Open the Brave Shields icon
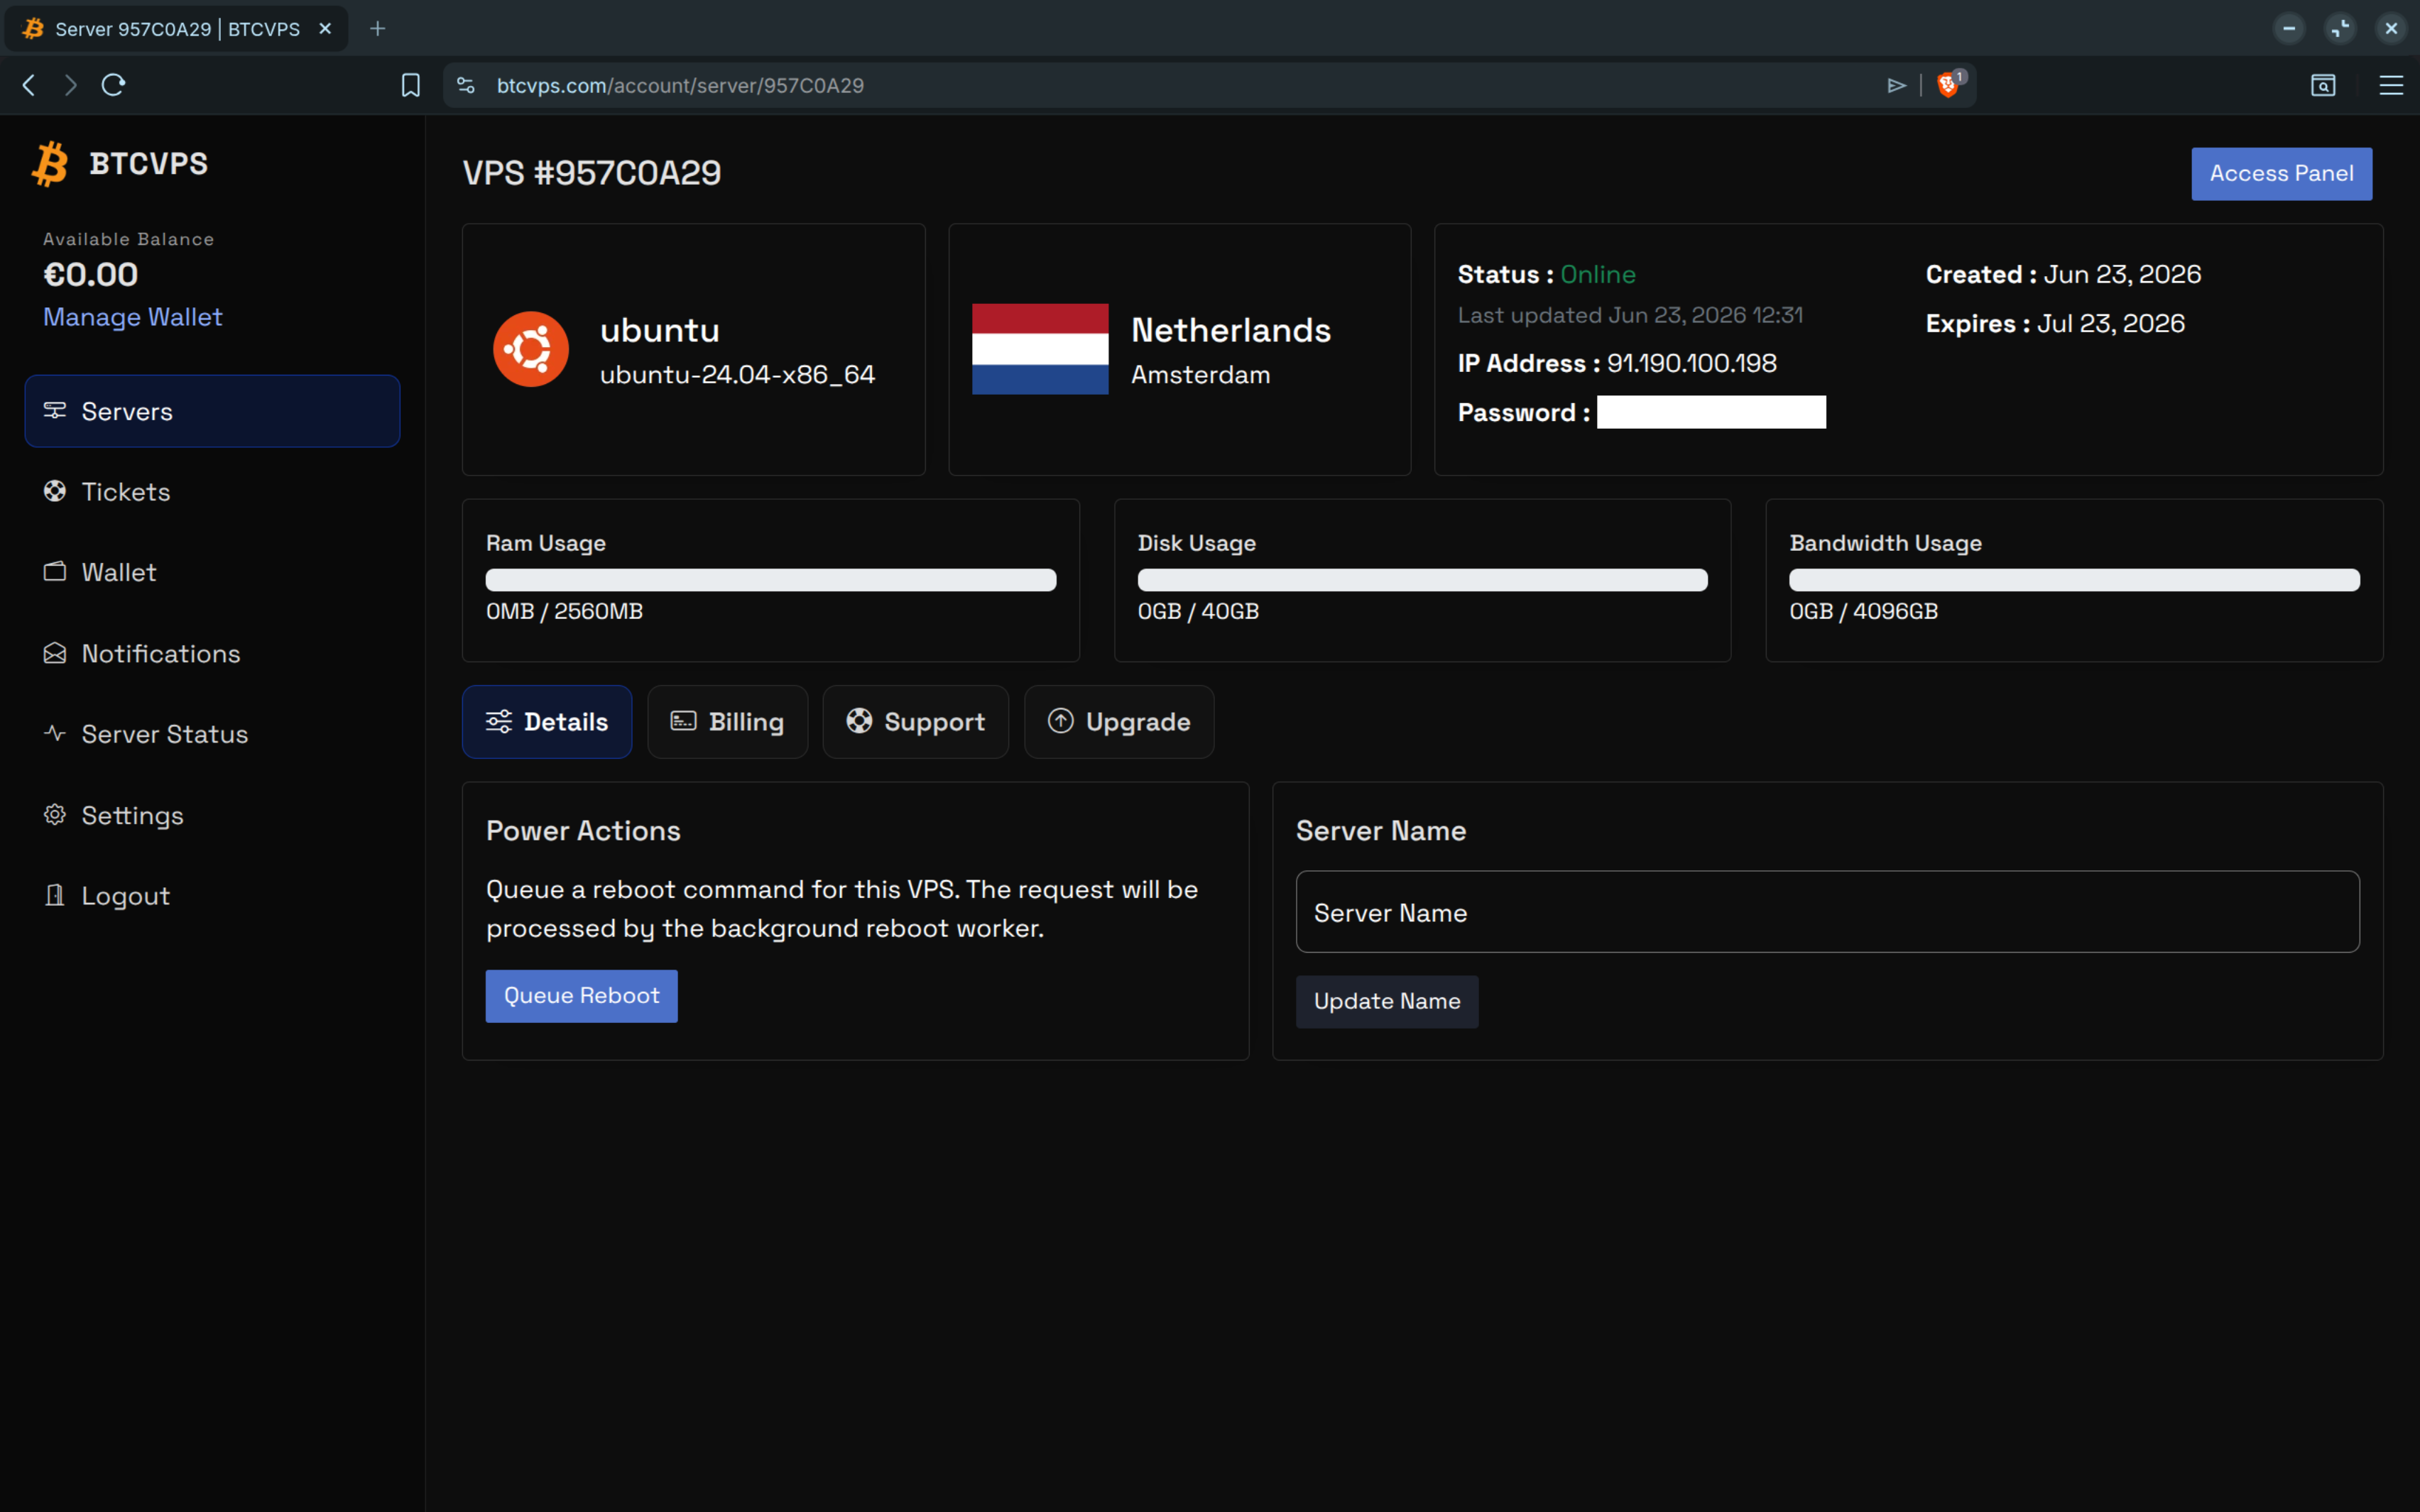The height and width of the screenshot is (1512, 2420). pos(1948,84)
